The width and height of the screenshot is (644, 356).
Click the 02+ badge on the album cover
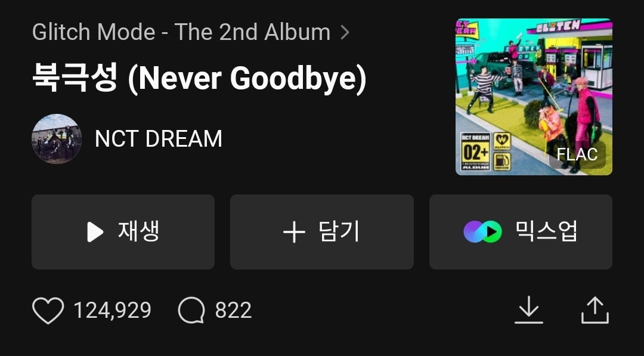[476, 151]
